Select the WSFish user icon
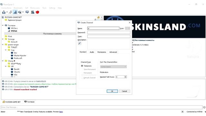206x116 pixels. (x=9, y=31)
